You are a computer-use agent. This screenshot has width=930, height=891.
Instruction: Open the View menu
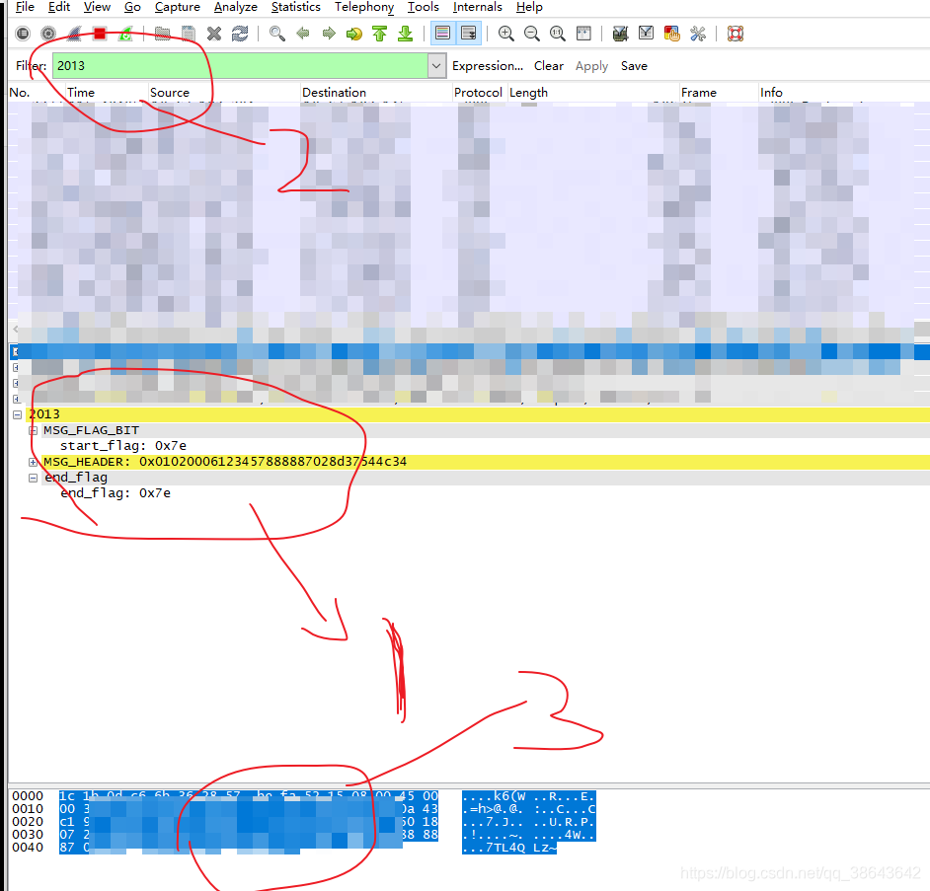pyautogui.click(x=97, y=7)
